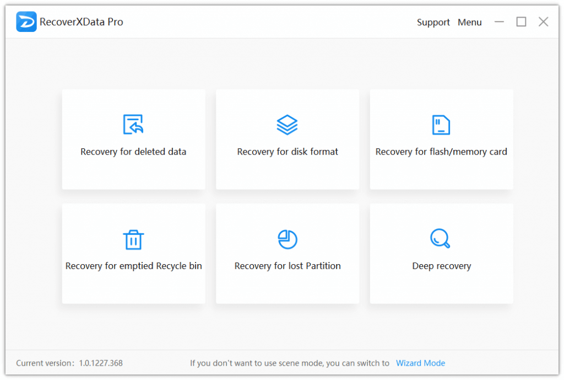
Task: Select the lost Partition pie-chart icon
Action: (288, 239)
